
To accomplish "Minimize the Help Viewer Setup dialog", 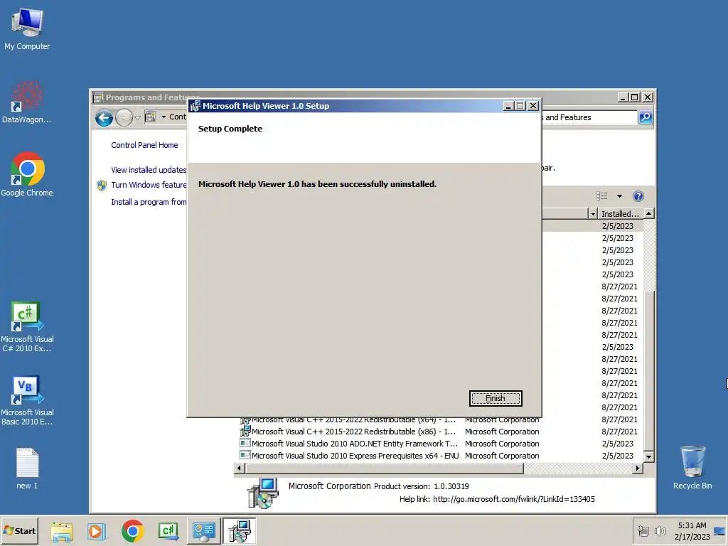I will click(508, 106).
